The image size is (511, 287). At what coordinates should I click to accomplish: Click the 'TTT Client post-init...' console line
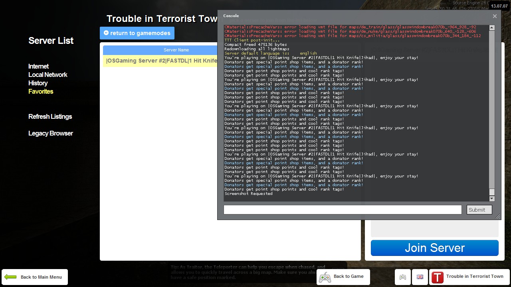252,40
